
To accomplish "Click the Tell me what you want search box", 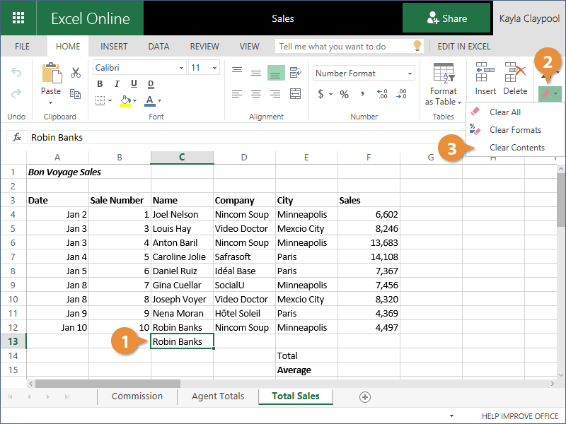I will pyautogui.click(x=343, y=47).
